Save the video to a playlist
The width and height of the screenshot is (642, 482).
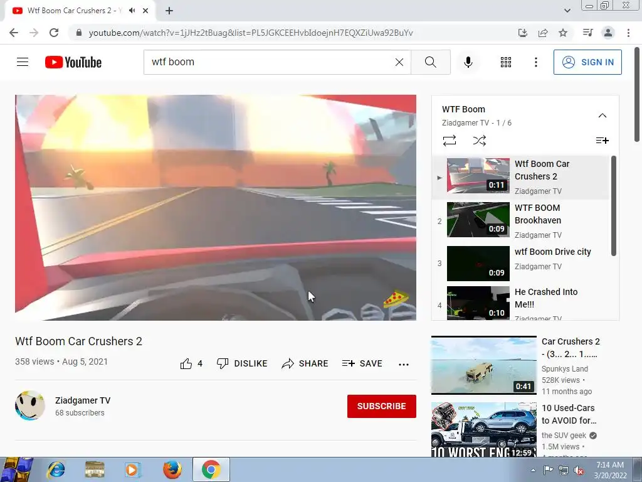(x=362, y=363)
